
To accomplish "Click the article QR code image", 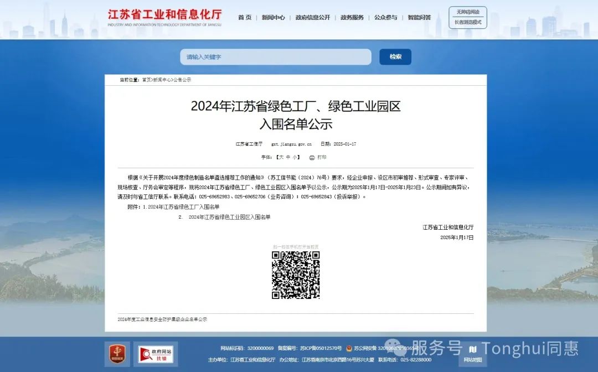I will 296,275.
